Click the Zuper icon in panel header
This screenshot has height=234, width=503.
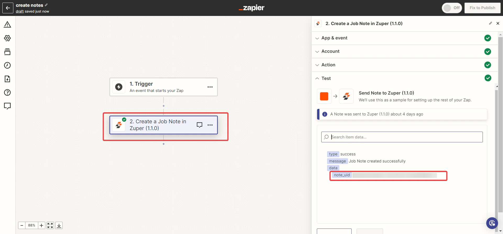tap(318, 24)
